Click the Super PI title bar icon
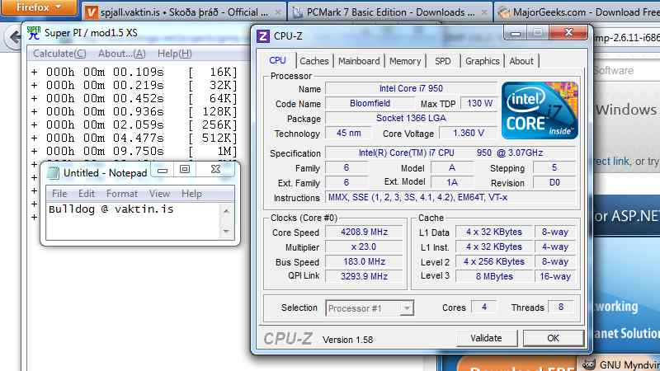This screenshot has height=371, width=660. 34,33
